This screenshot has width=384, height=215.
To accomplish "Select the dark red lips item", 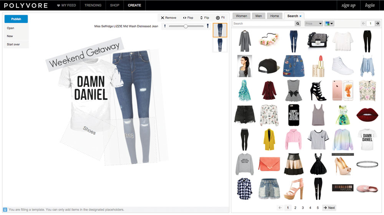I will (x=367, y=115).
